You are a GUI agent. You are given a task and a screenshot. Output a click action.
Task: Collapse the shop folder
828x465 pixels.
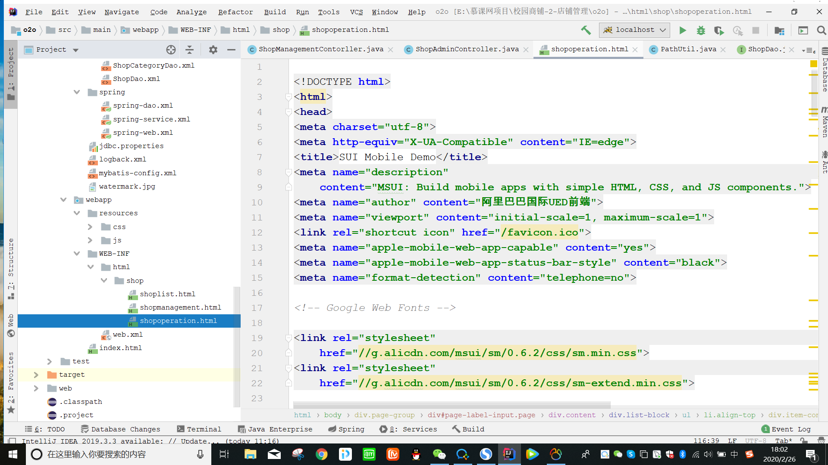(x=104, y=280)
